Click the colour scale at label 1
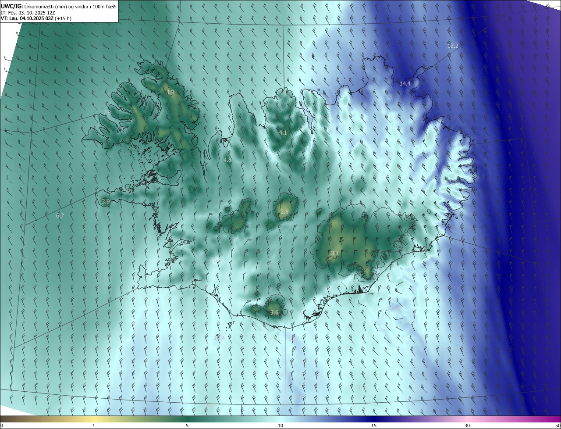The image size is (561, 429). [x=94, y=425]
